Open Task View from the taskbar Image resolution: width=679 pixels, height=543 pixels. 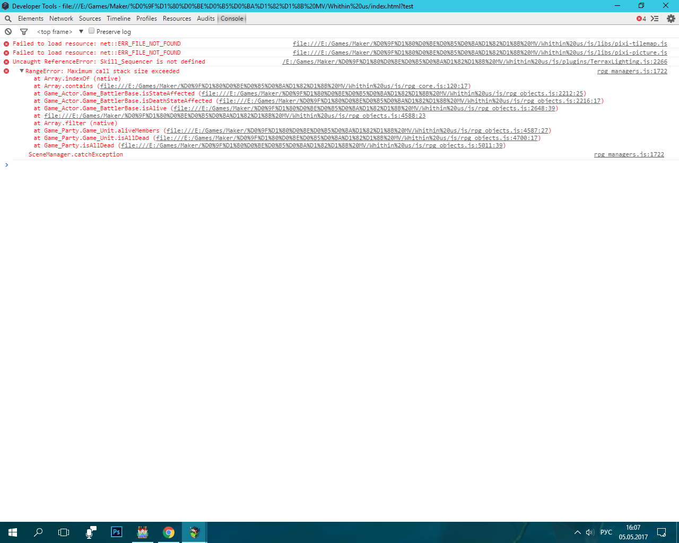point(64,532)
